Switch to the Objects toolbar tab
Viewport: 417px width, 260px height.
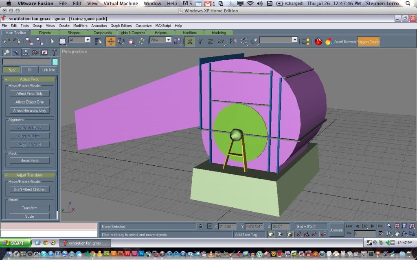click(45, 32)
